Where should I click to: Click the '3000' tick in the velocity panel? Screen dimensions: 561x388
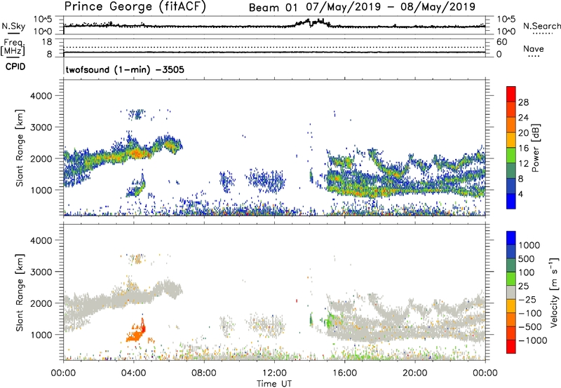(x=41, y=272)
